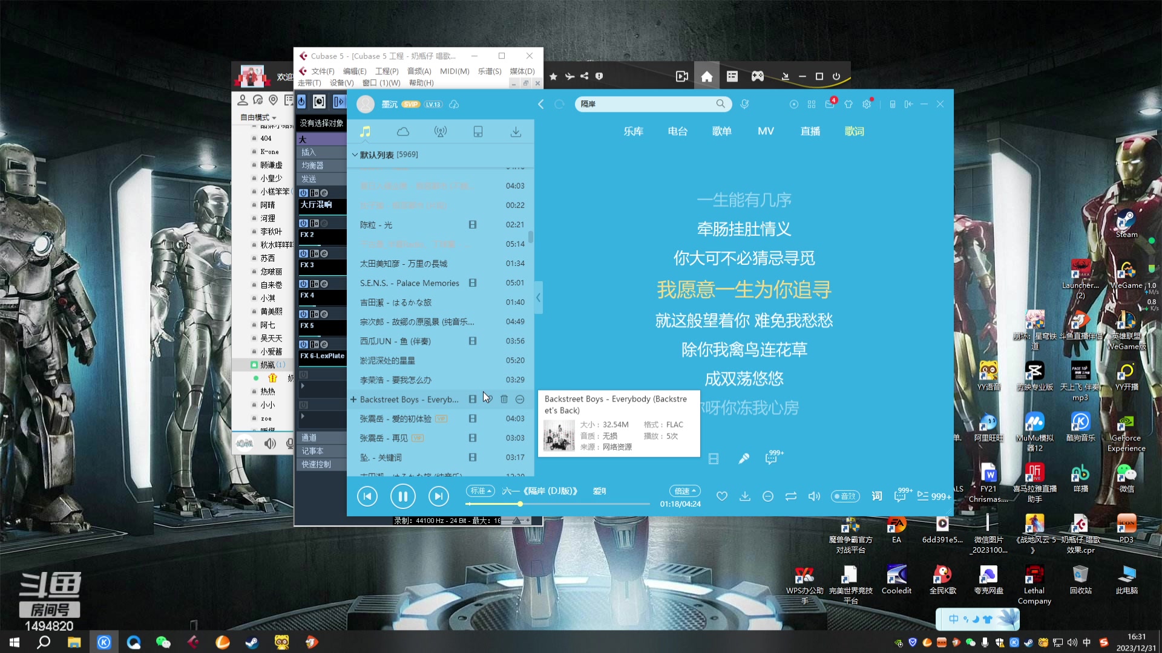Toggle desktop lyrics with 词 button
Viewport: 1162px width, 653px height.
point(877,496)
